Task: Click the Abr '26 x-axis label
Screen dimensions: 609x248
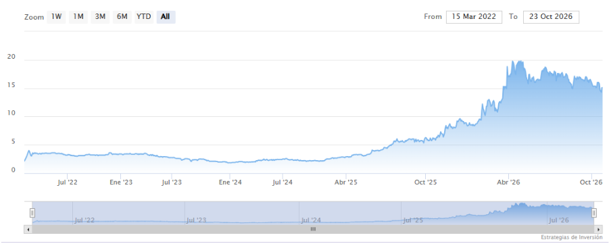Action: click(509, 182)
